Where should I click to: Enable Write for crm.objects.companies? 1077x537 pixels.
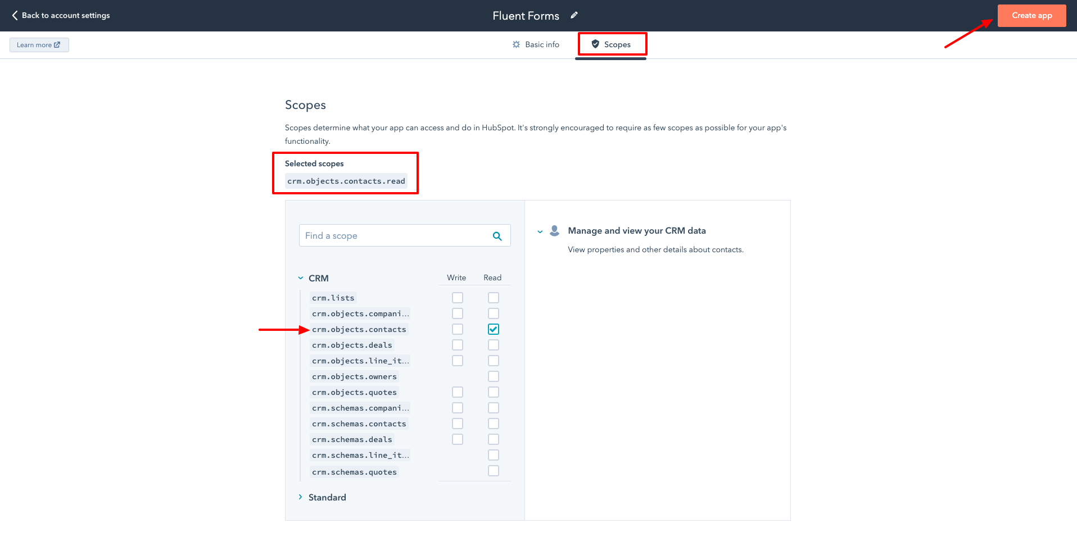(x=458, y=313)
